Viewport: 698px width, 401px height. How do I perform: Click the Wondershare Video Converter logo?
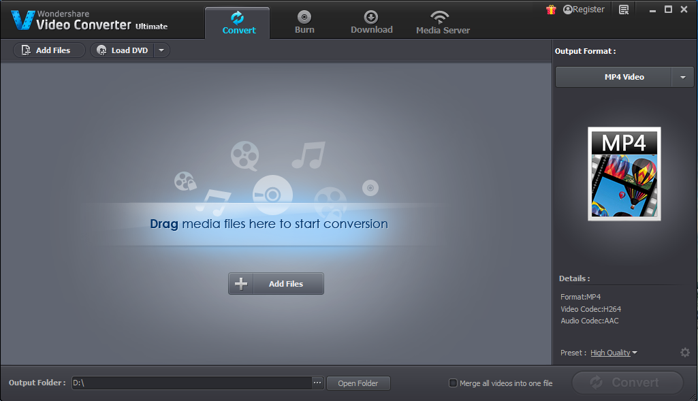[x=89, y=20]
